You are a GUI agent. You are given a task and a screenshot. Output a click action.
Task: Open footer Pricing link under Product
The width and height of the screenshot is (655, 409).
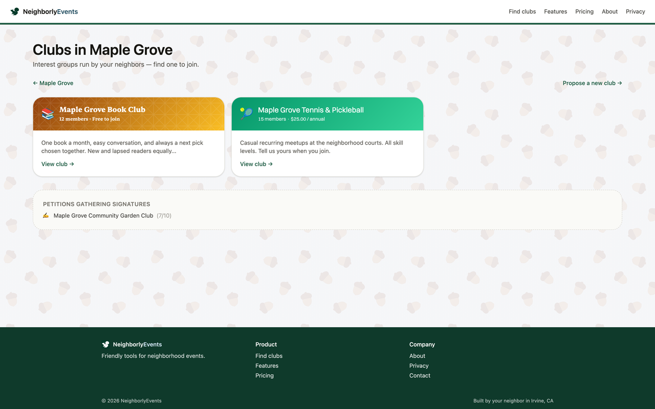[265, 375]
